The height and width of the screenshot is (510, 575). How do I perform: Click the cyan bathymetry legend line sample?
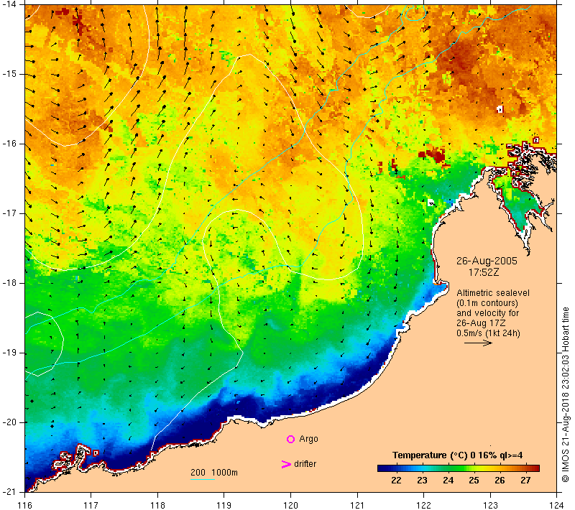203,479
